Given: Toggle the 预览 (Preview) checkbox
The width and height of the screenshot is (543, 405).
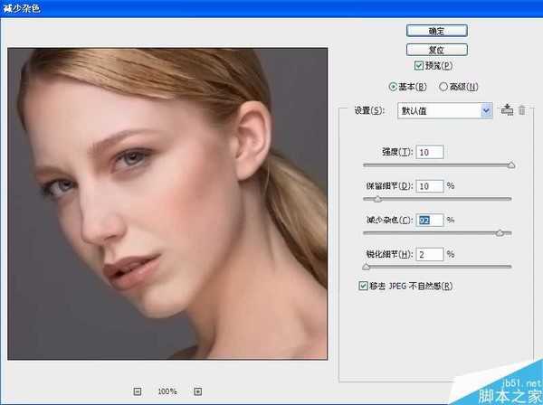Looking at the screenshot, I should (x=419, y=65).
